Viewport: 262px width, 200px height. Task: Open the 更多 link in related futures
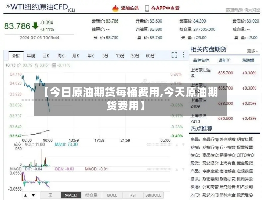click(x=253, y=51)
